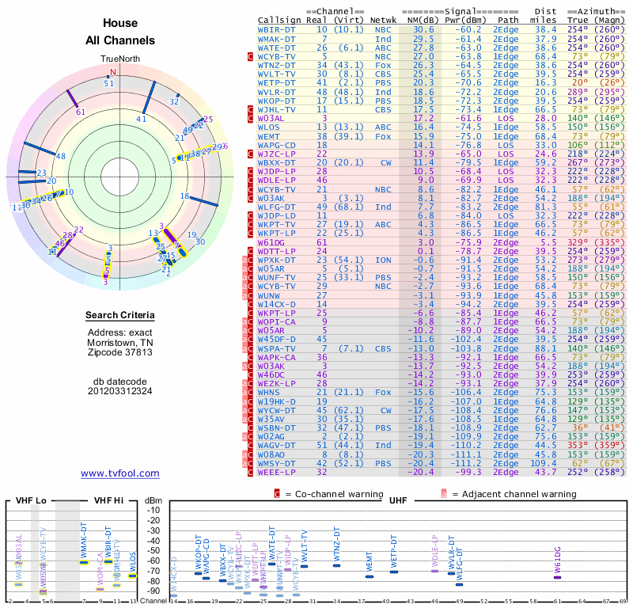The image size is (633, 608).
Task: Click the co-channel icon next to WJZC-LP
Action: 250,154
